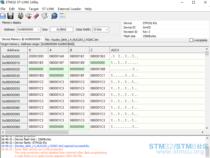The width and height of the screenshot is (210, 158).
Task: Click the horizontal scrollbar thumb under table
Action: coord(37,132)
